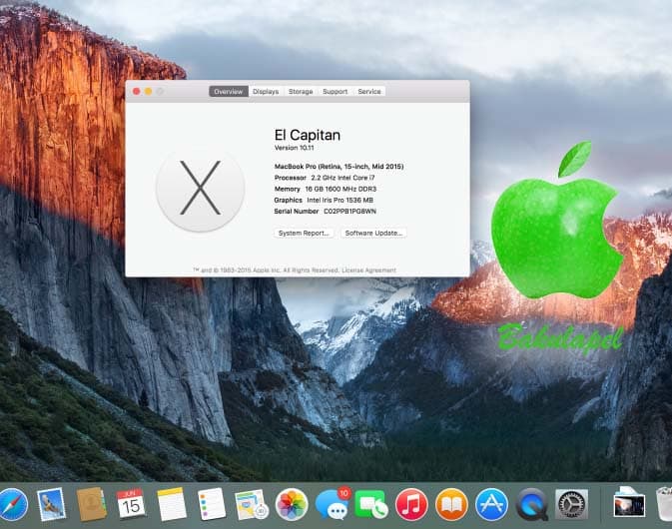Launch FaceTime from the Dock

tap(371, 505)
